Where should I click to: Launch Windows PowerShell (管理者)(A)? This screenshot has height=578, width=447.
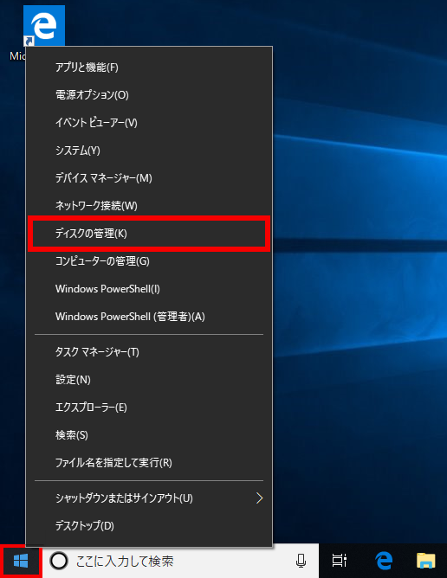149,317
